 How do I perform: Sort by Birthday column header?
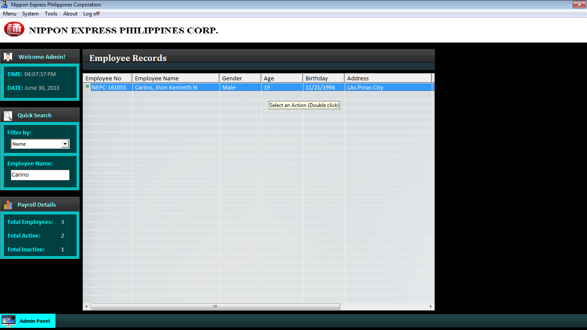click(x=324, y=78)
